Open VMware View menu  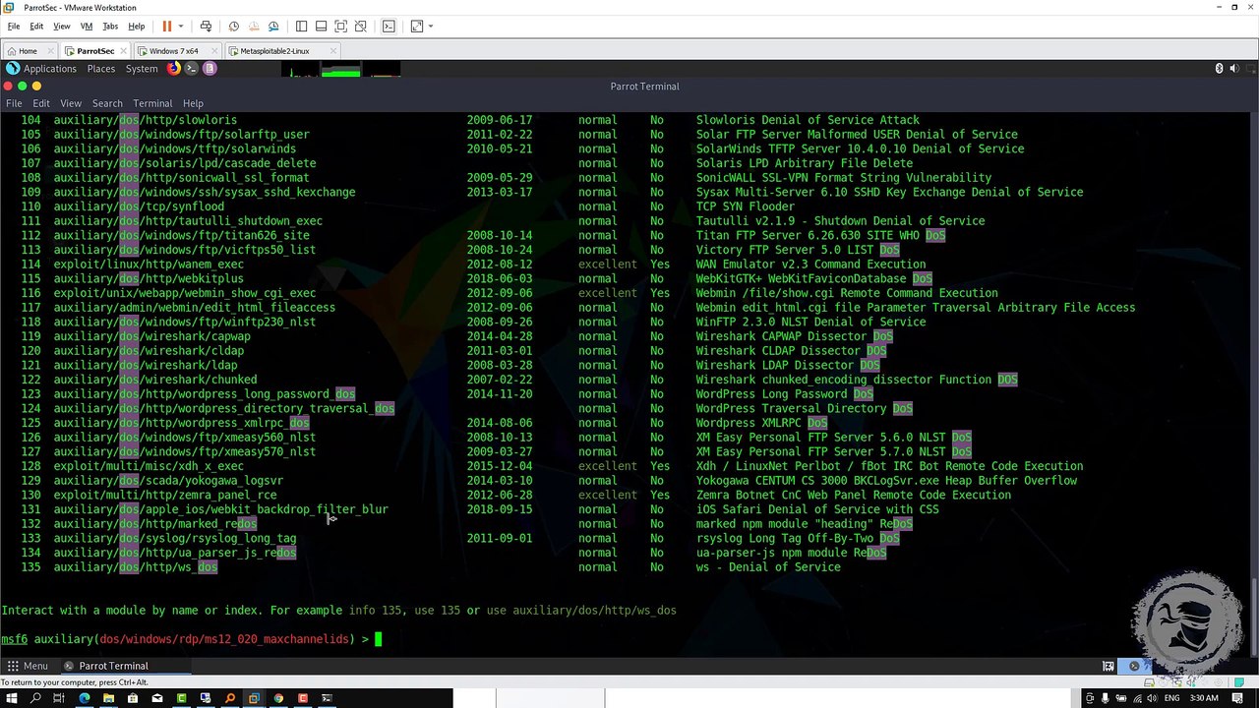61,27
